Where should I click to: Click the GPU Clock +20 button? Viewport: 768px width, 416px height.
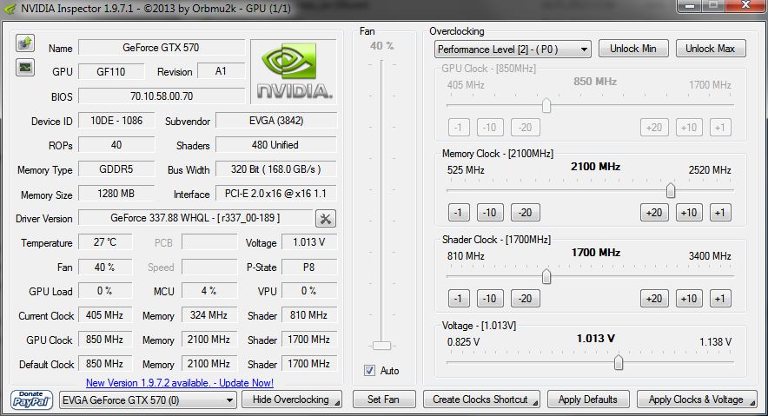click(x=654, y=128)
